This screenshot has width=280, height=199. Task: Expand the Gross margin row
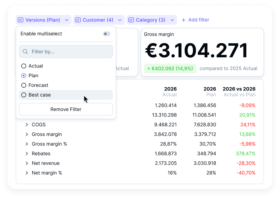(27, 134)
